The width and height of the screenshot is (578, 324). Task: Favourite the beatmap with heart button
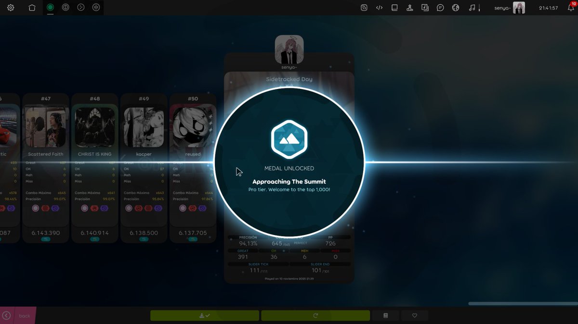415,315
